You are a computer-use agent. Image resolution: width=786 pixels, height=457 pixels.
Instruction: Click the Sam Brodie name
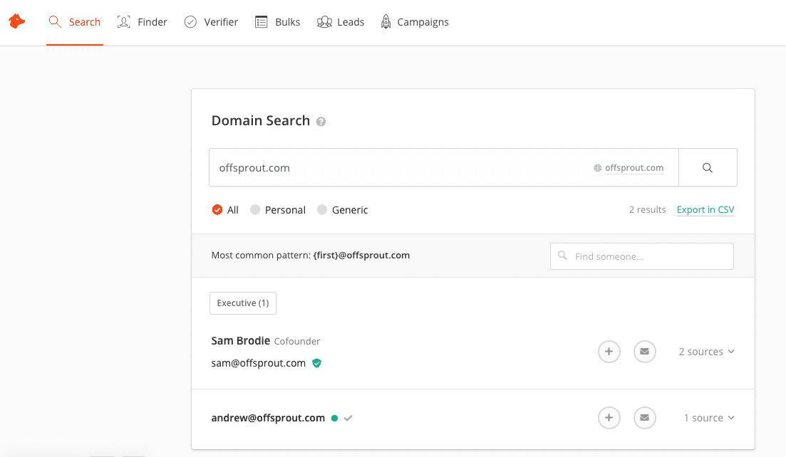241,341
